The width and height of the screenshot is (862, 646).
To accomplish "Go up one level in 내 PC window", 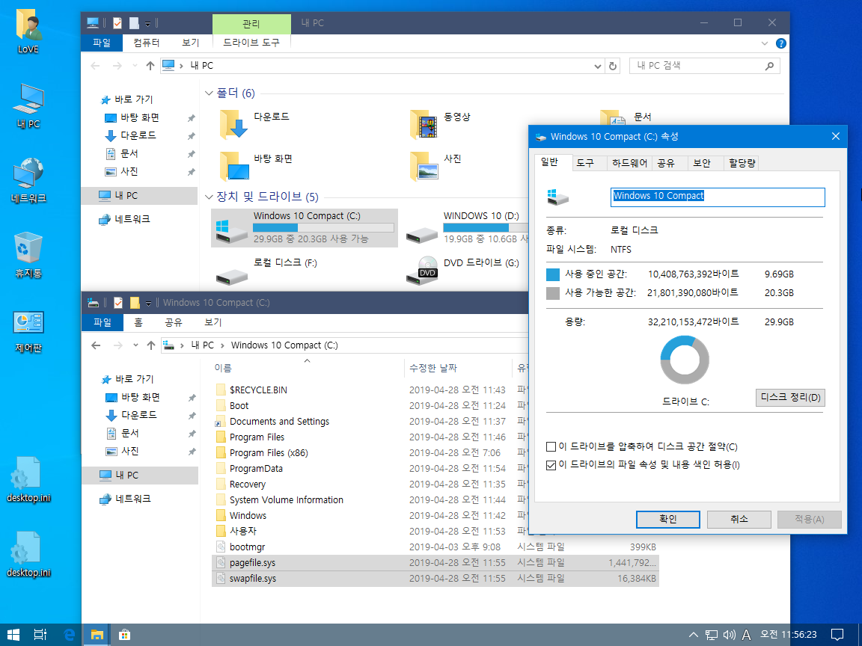I will tap(150, 66).
